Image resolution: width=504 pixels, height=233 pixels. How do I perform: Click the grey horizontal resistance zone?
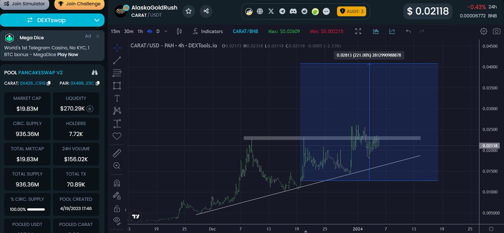[332, 138]
